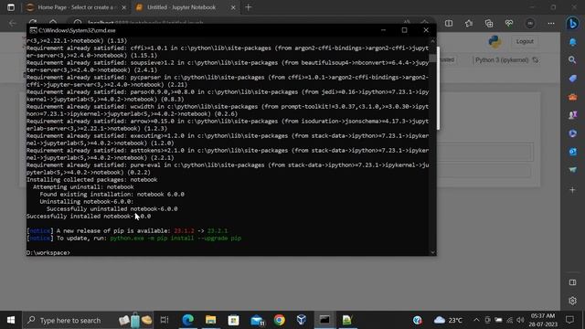Click the cmd.exe title bar icon
The image size is (585, 329).
pos(33,30)
